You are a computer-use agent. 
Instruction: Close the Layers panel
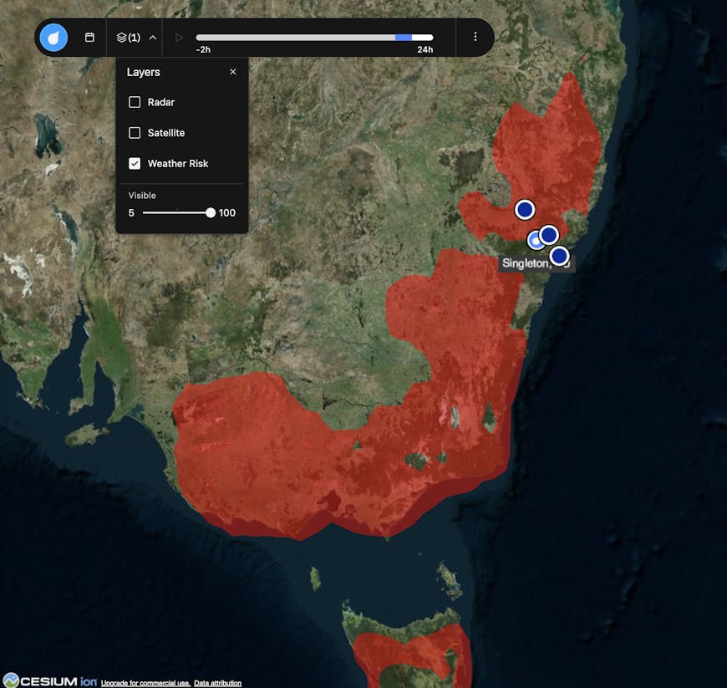coord(232,72)
